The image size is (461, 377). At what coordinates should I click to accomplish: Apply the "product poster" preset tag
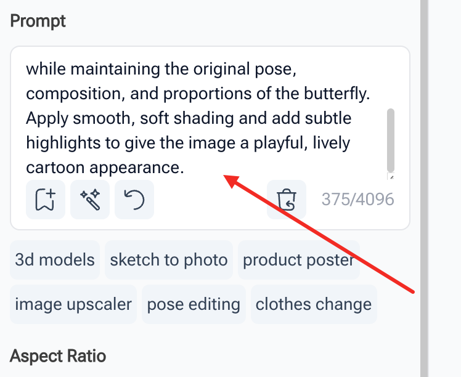point(298,260)
